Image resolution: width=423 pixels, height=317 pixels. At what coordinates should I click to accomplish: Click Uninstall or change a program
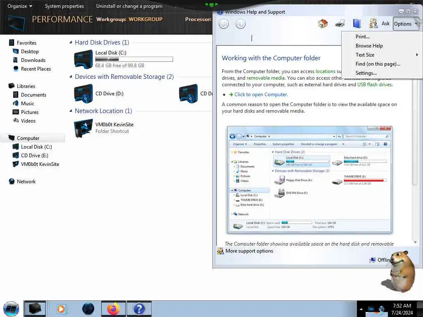pyautogui.click(x=129, y=6)
